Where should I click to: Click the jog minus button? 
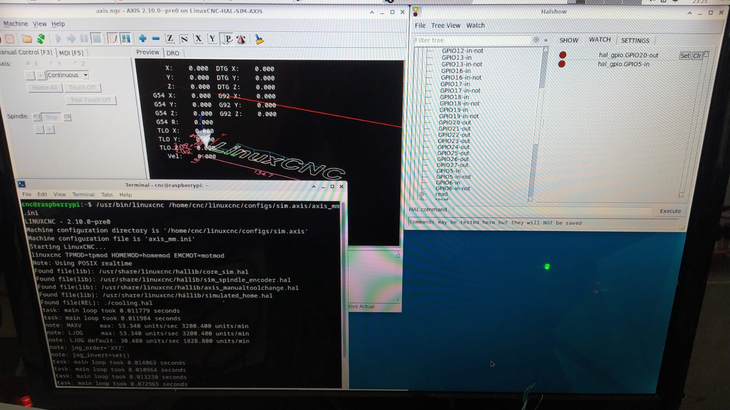click(30, 75)
